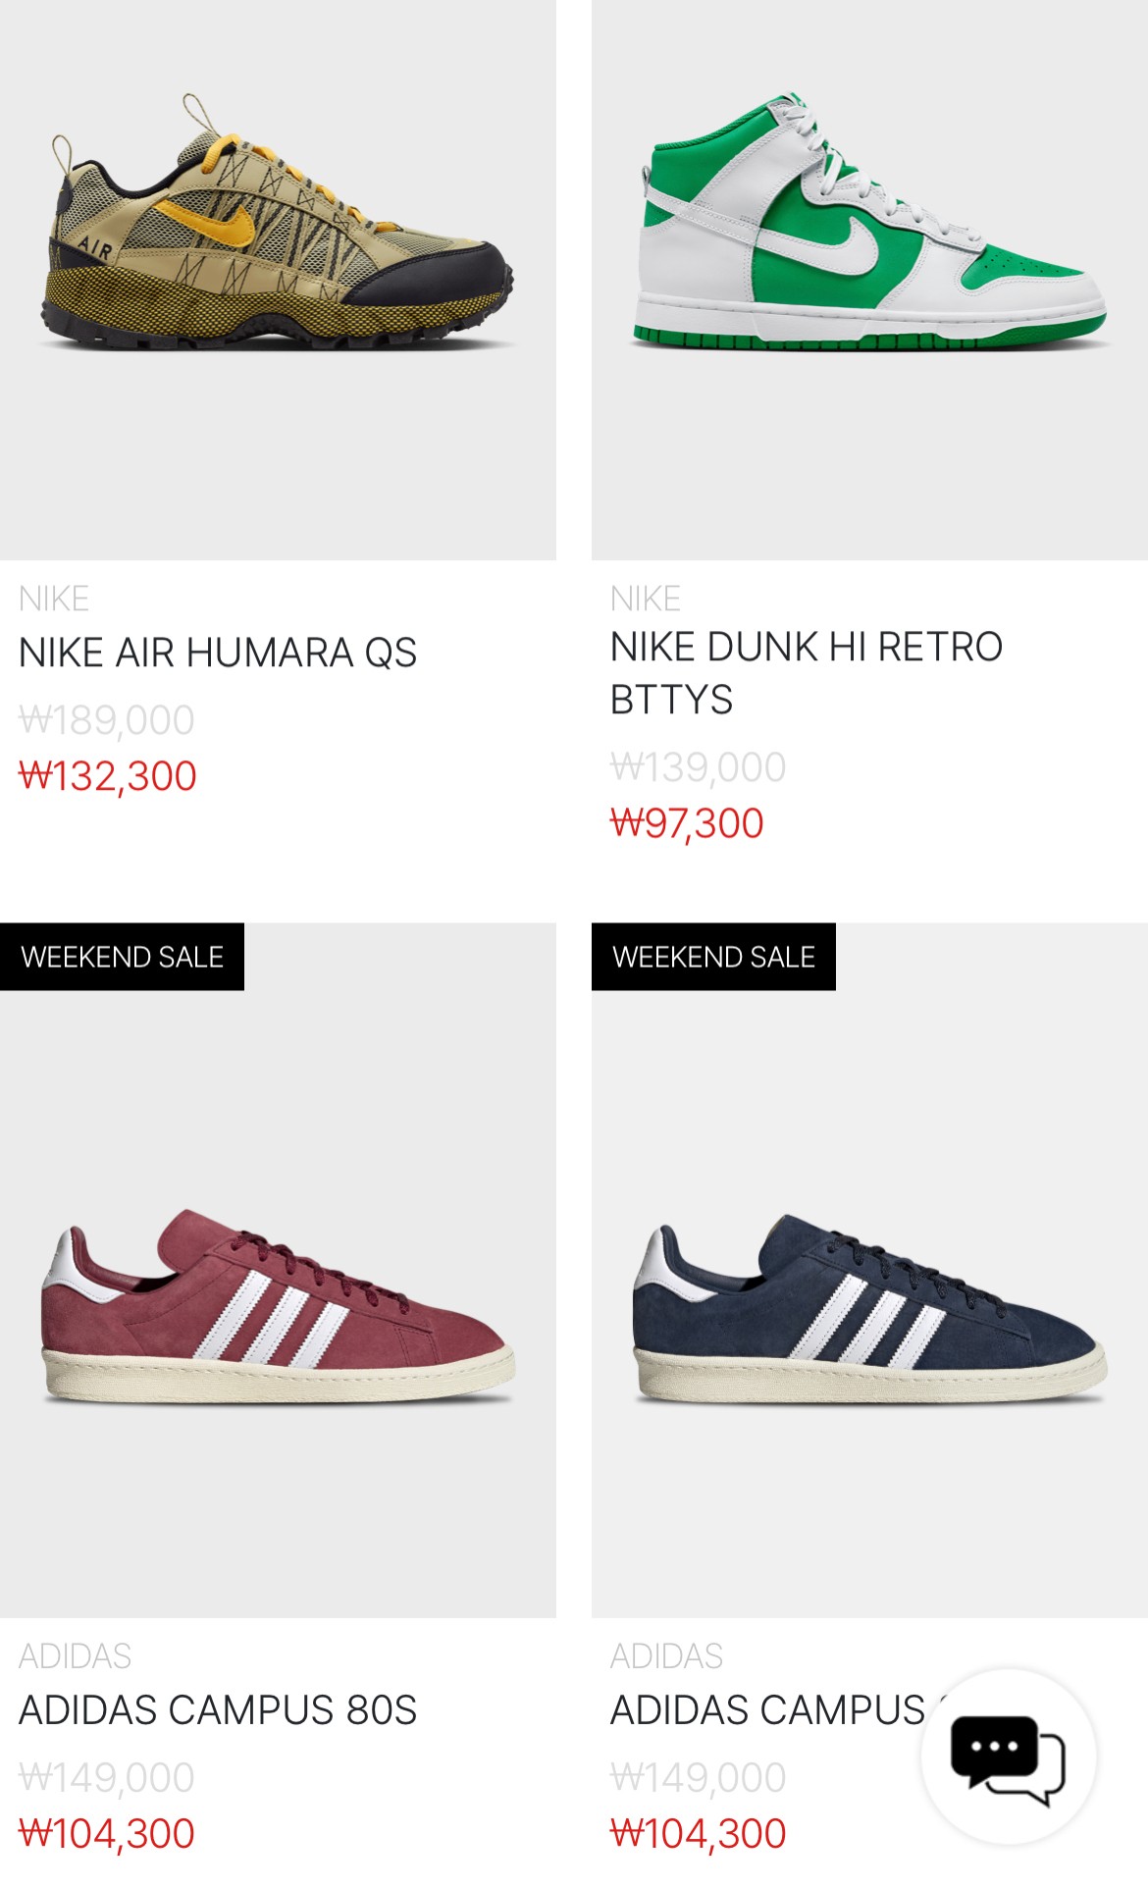This screenshot has width=1148, height=1888.
Task: Tap WEEKEND SALE badge on burgundy shoe
Action: 122,957
